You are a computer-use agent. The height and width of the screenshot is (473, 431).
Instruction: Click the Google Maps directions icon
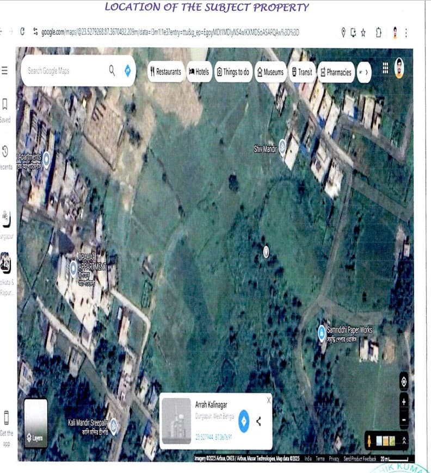point(128,71)
